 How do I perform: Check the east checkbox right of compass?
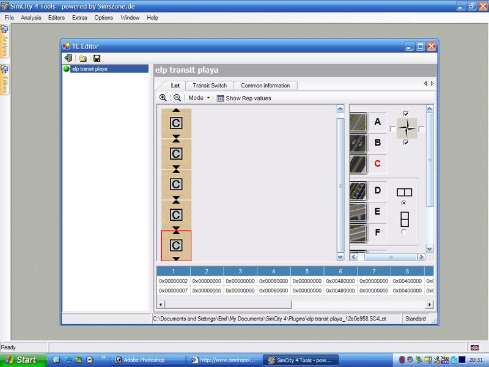[x=421, y=129]
